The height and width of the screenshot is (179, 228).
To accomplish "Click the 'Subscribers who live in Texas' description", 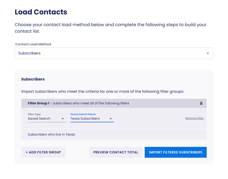I will tap(51, 134).
